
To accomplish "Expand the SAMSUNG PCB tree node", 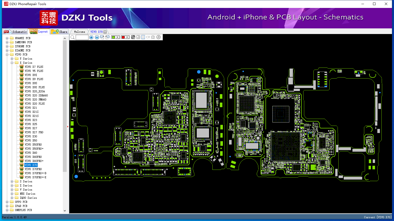I will click(7, 42).
